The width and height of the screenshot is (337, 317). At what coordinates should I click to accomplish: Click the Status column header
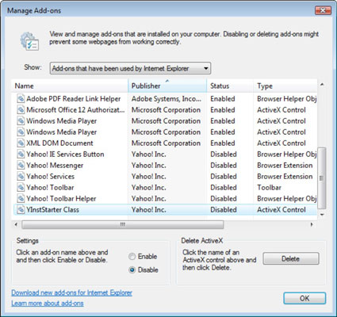[x=230, y=86]
